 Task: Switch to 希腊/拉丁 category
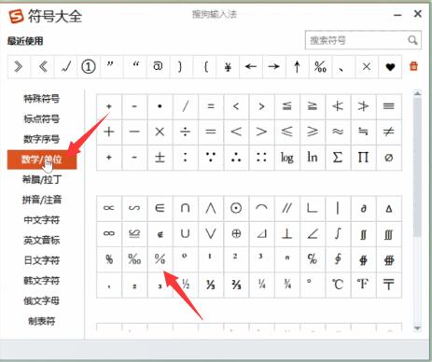pyautogui.click(x=42, y=179)
